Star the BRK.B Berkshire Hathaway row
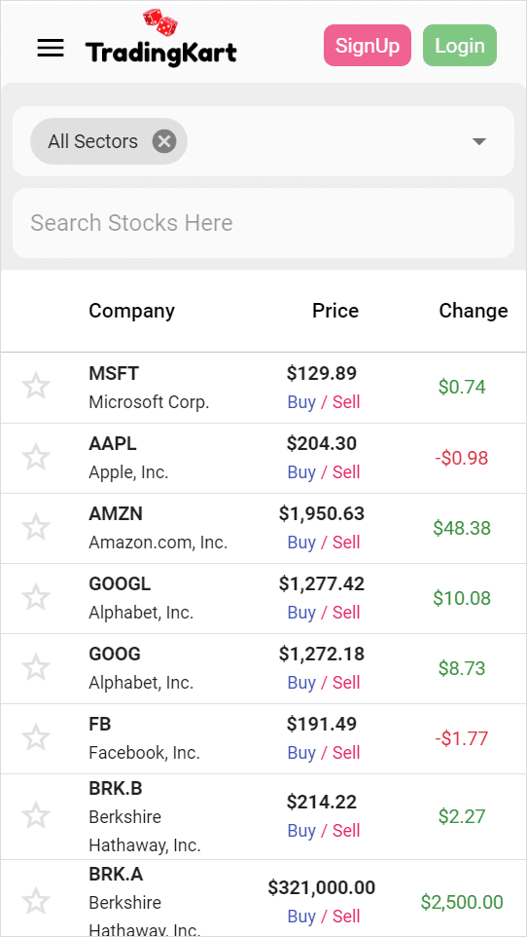This screenshot has width=527, height=937. pyautogui.click(x=36, y=815)
